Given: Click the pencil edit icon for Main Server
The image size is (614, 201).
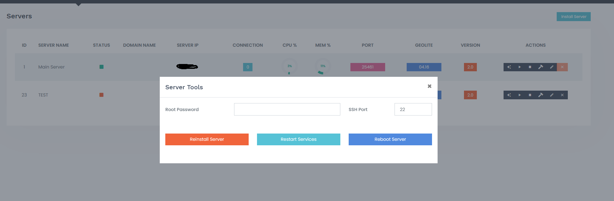Looking at the screenshot, I should pos(551,67).
